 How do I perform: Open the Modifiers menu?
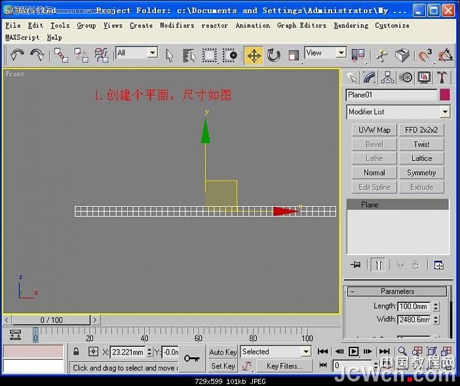click(177, 26)
